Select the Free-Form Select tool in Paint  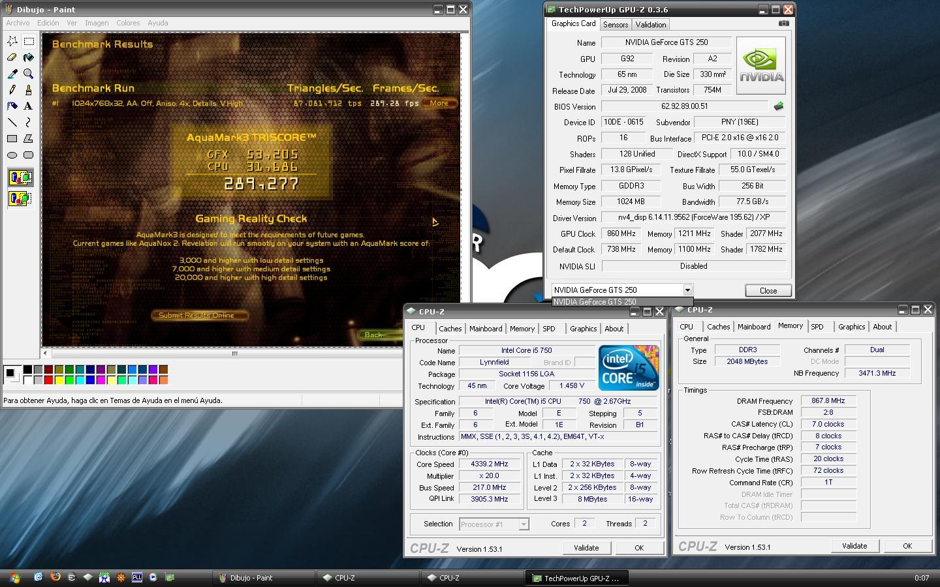click(12, 41)
